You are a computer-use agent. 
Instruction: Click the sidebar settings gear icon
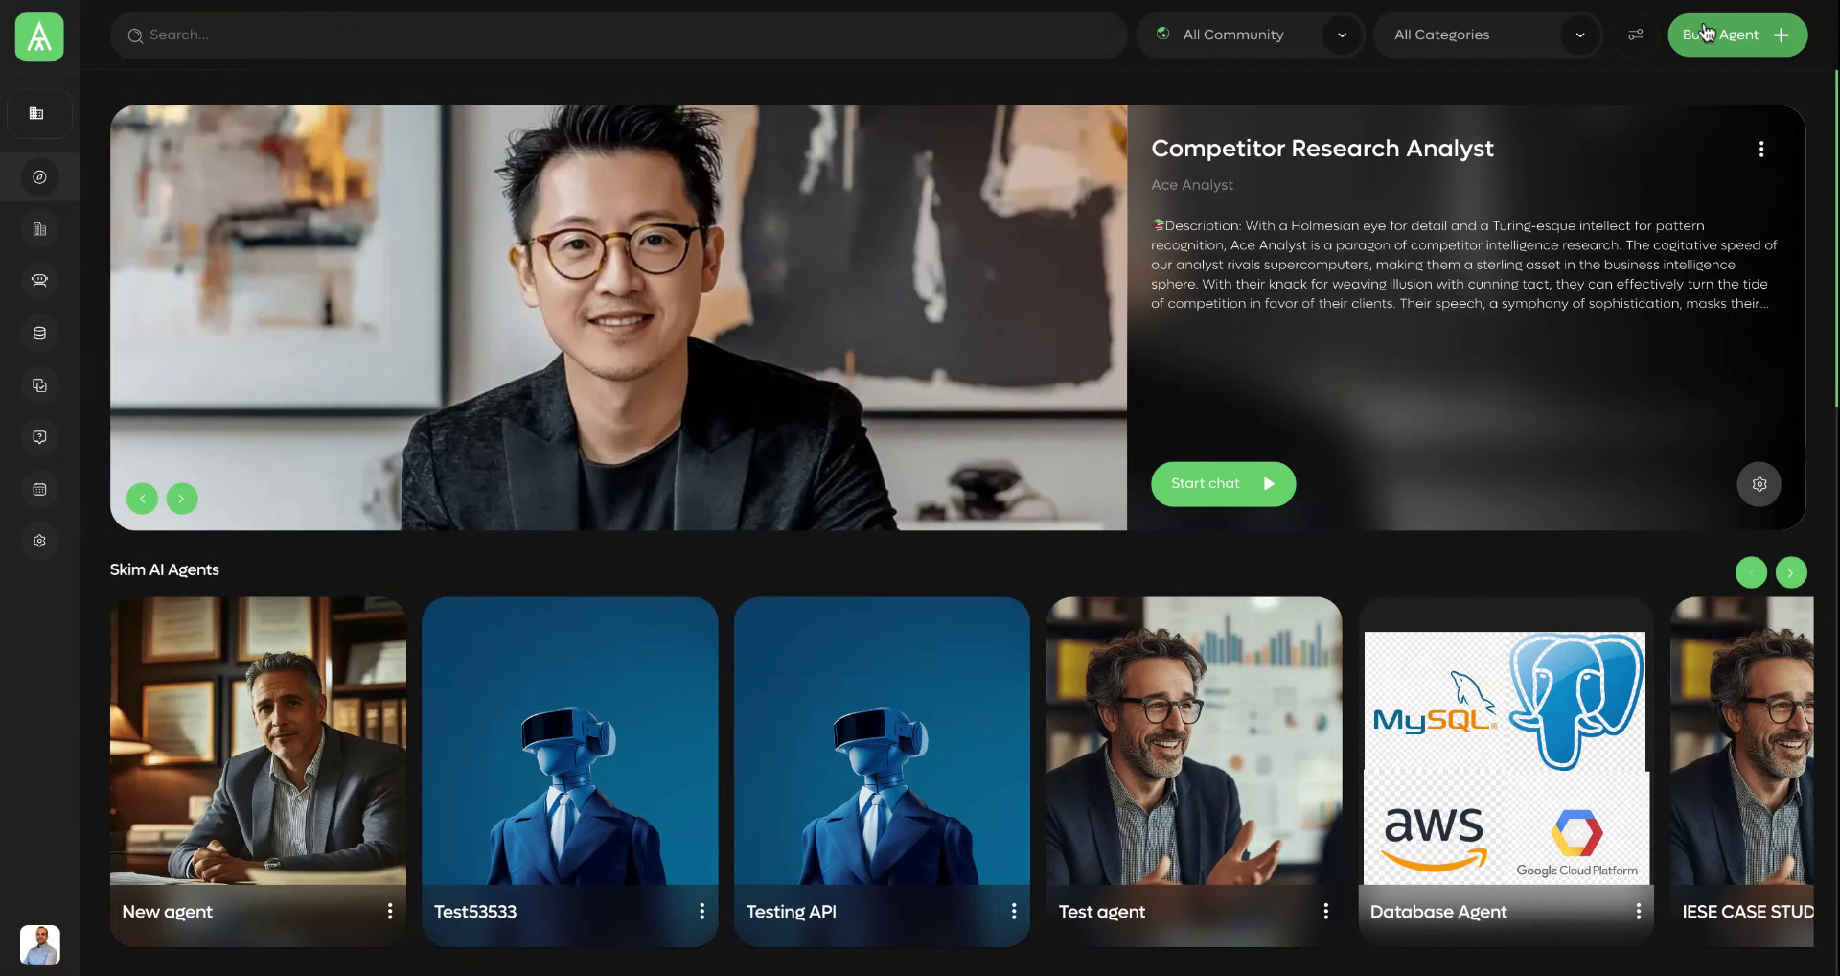click(39, 542)
